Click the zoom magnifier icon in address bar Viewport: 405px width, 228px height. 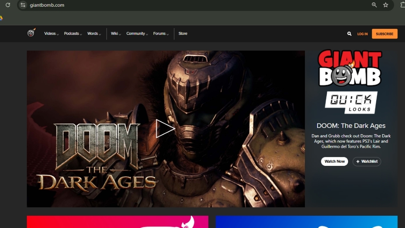374,5
